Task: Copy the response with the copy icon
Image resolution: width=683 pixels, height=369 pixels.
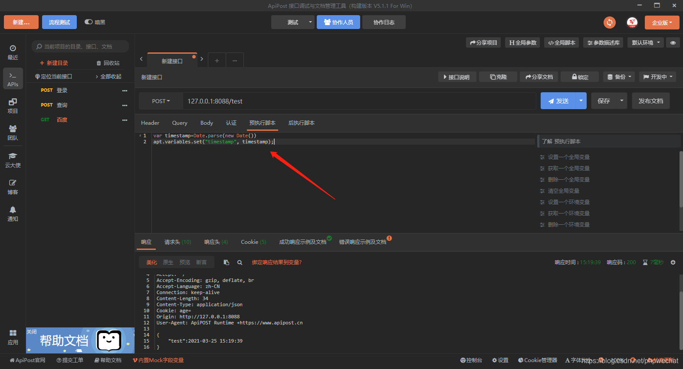Action: [x=226, y=262]
